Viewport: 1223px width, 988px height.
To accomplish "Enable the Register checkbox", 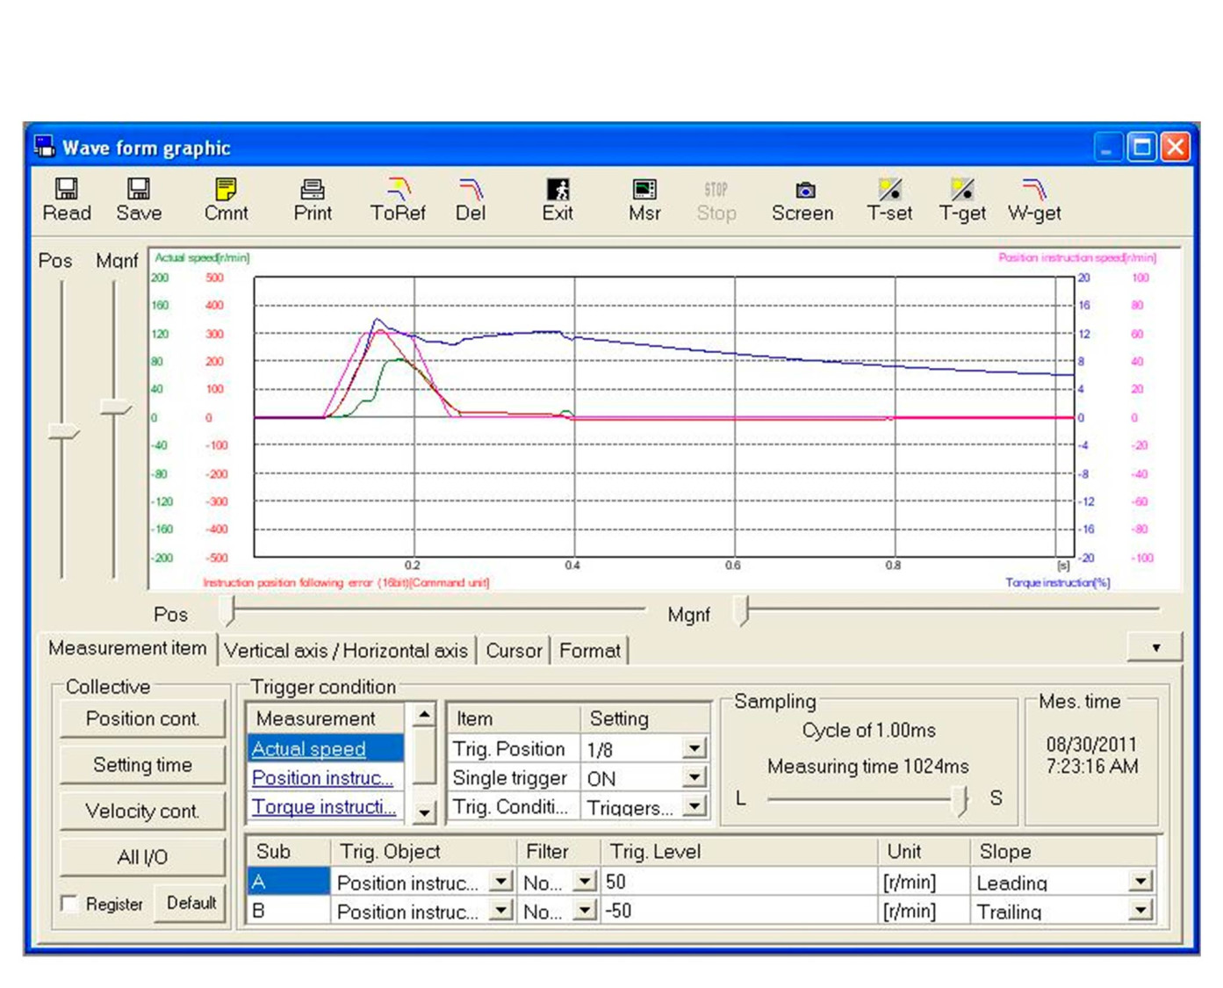I will (x=70, y=904).
